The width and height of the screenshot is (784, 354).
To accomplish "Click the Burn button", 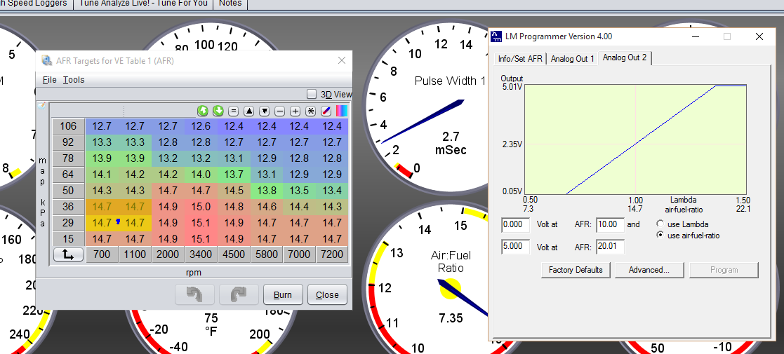I will point(282,294).
